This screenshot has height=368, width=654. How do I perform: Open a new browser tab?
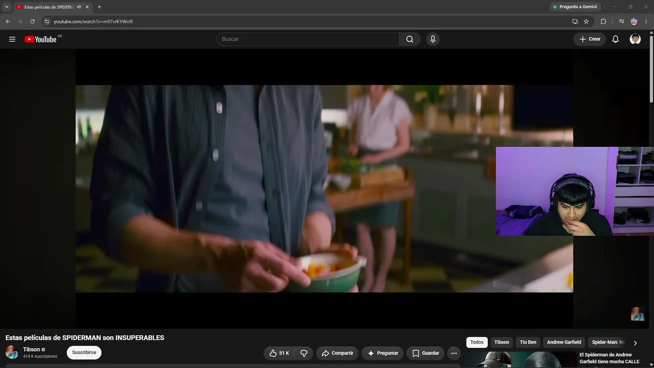tap(99, 7)
